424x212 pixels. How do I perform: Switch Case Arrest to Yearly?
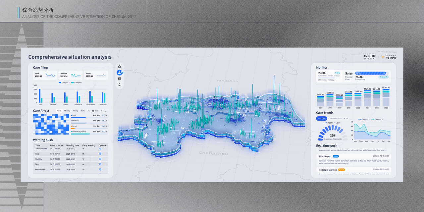coord(59,111)
